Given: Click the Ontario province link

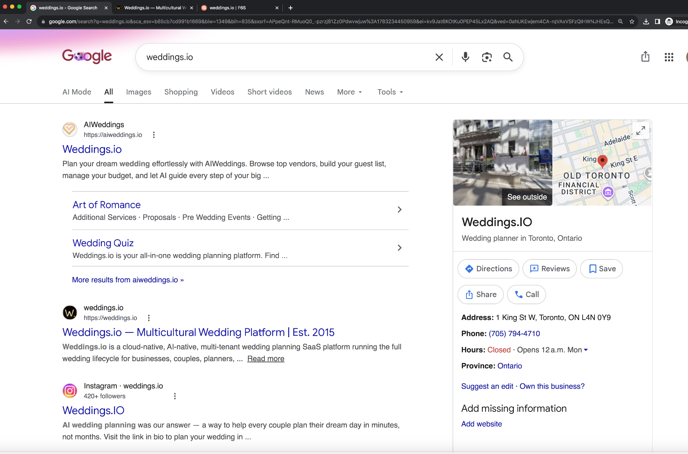Looking at the screenshot, I should [x=510, y=366].
